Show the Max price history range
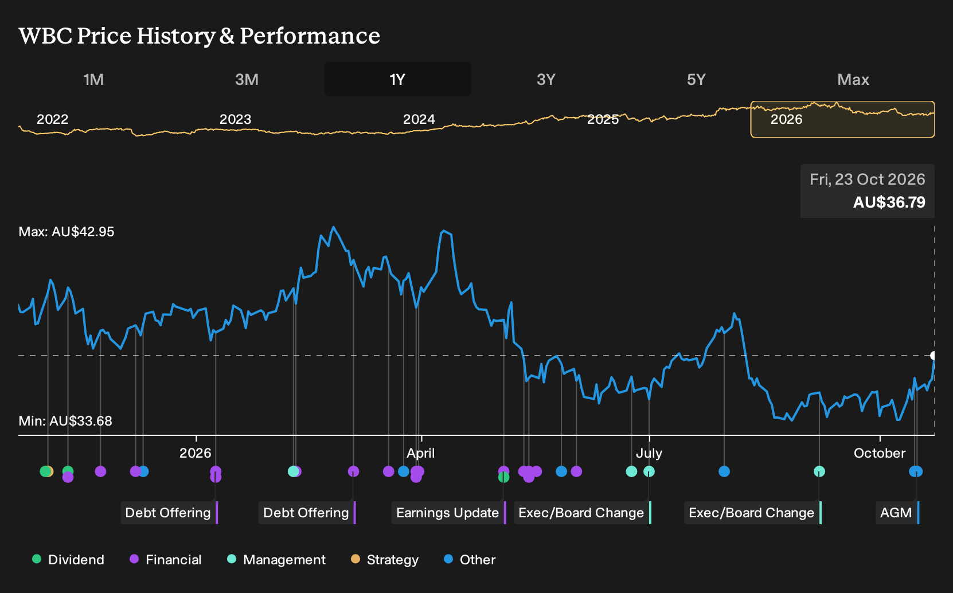953x593 pixels. [853, 79]
